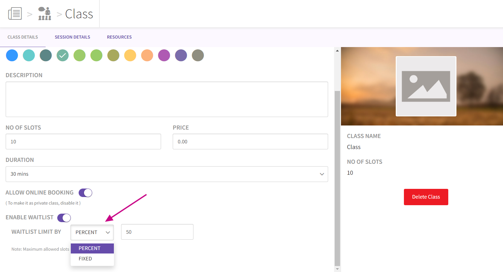Select the yellow color circle

130,56
